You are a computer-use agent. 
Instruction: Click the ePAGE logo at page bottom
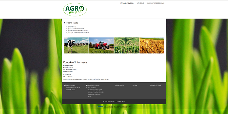pos(100,107)
